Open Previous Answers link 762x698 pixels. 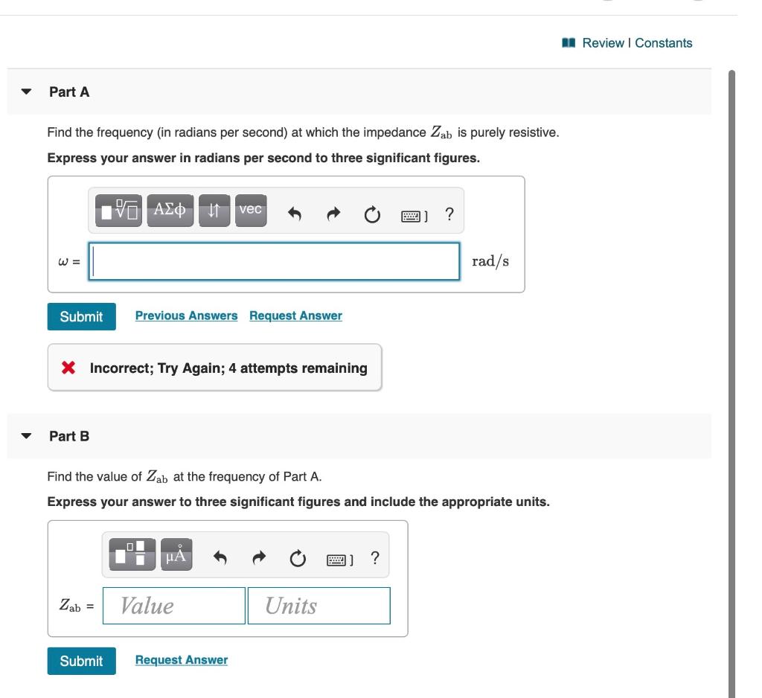click(x=186, y=316)
